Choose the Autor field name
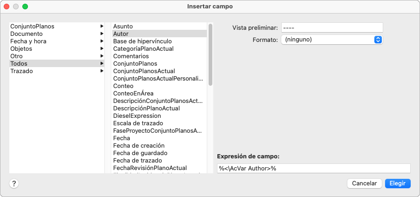 pos(121,34)
